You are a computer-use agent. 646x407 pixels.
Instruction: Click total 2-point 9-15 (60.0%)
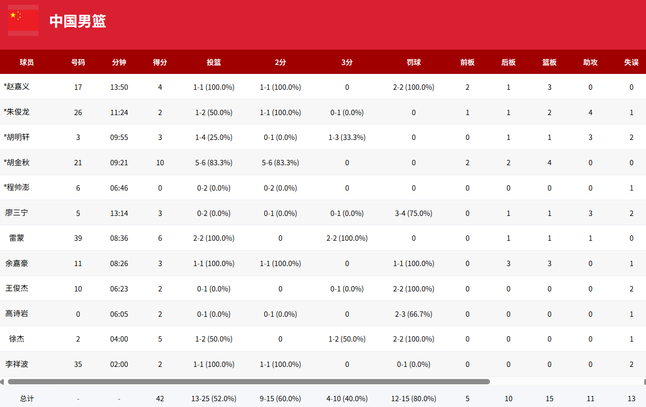pyautogui.click(x=281, y=399)
